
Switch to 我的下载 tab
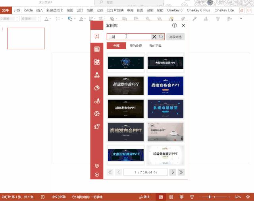[155, 46]
